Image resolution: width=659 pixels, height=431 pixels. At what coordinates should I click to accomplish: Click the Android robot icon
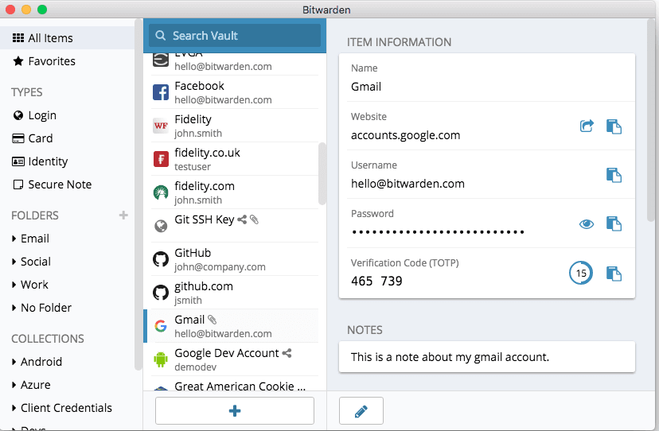(x=161, y=359)
